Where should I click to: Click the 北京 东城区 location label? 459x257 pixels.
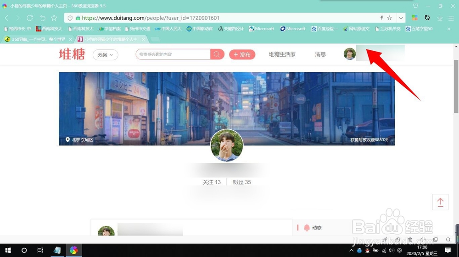pos(79,140)
